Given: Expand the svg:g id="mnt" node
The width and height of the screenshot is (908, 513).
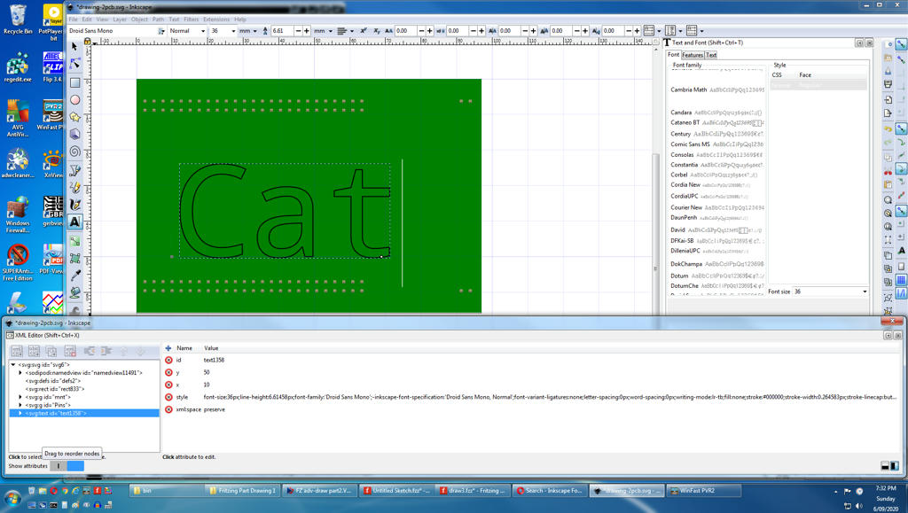Looking at the screenshot, I should tap(20, 397).
